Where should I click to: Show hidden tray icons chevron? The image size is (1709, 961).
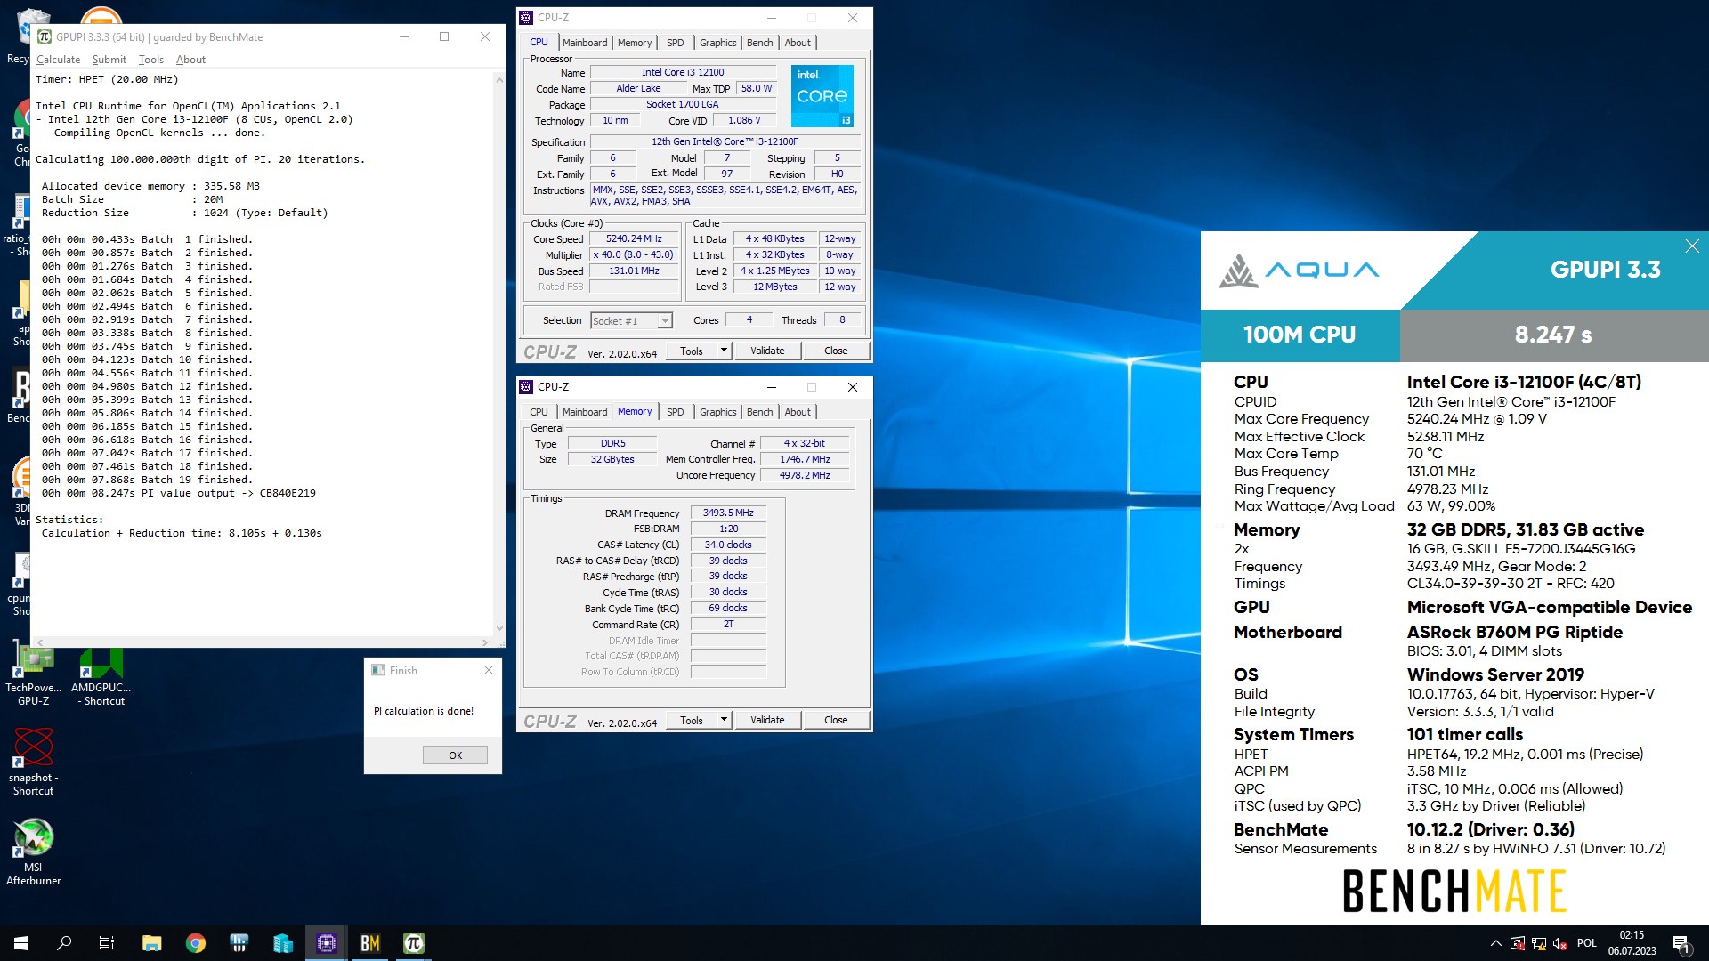[x=1495, y=943]
